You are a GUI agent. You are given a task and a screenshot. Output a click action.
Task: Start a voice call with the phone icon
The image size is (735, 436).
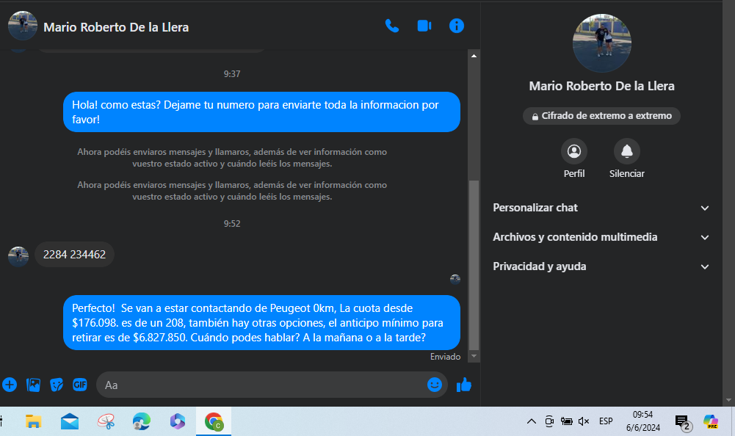click(x=392, y=26)
